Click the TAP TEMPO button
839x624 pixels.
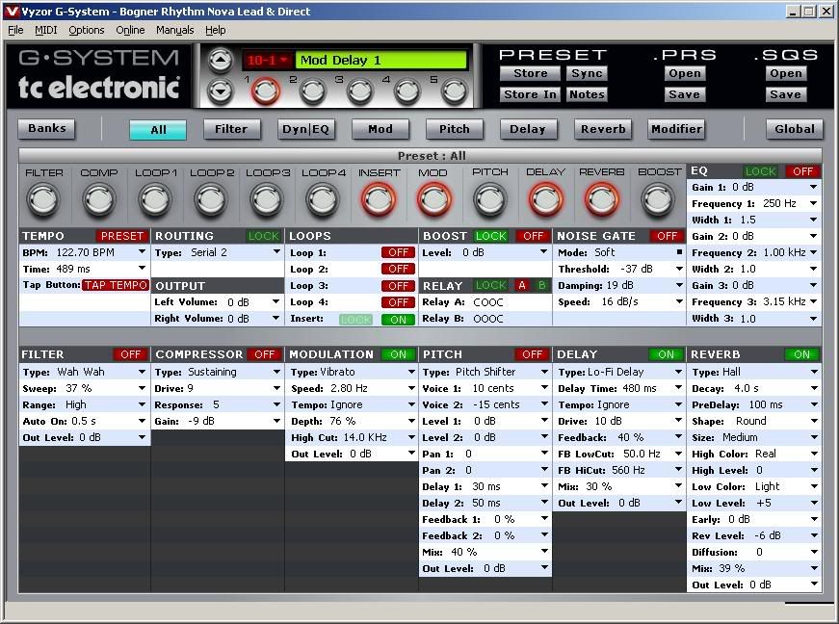pyautogui.click(x=116, y=285)
